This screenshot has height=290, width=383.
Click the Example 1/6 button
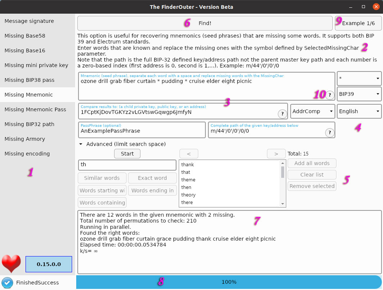(358, 23)
